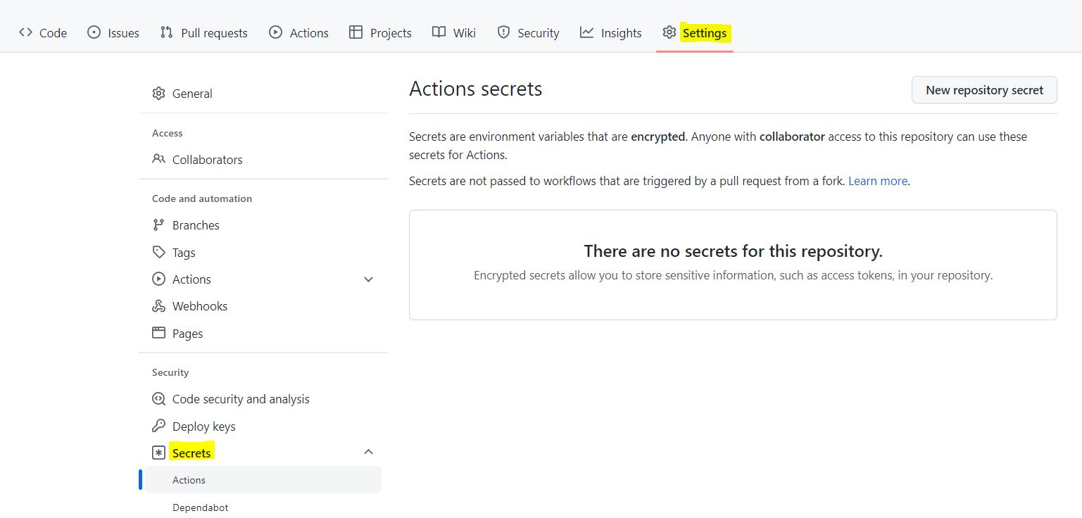Viewport: 1082px width, 518px height.
Task: Click the magnifier shield icon for Code security
Action: click(158, 399)
